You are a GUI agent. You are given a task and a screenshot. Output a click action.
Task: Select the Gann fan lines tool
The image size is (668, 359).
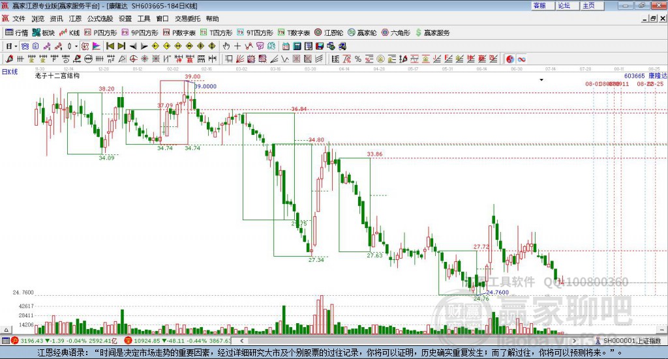(x=240, y=59)
